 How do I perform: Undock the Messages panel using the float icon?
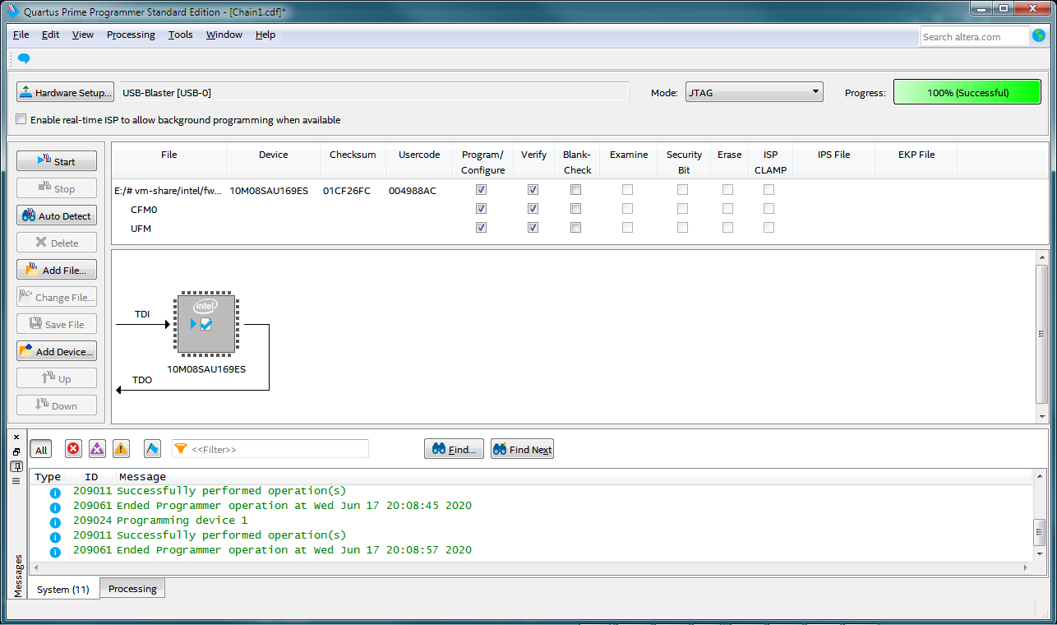pyautogui.click(x=16, y=452)
